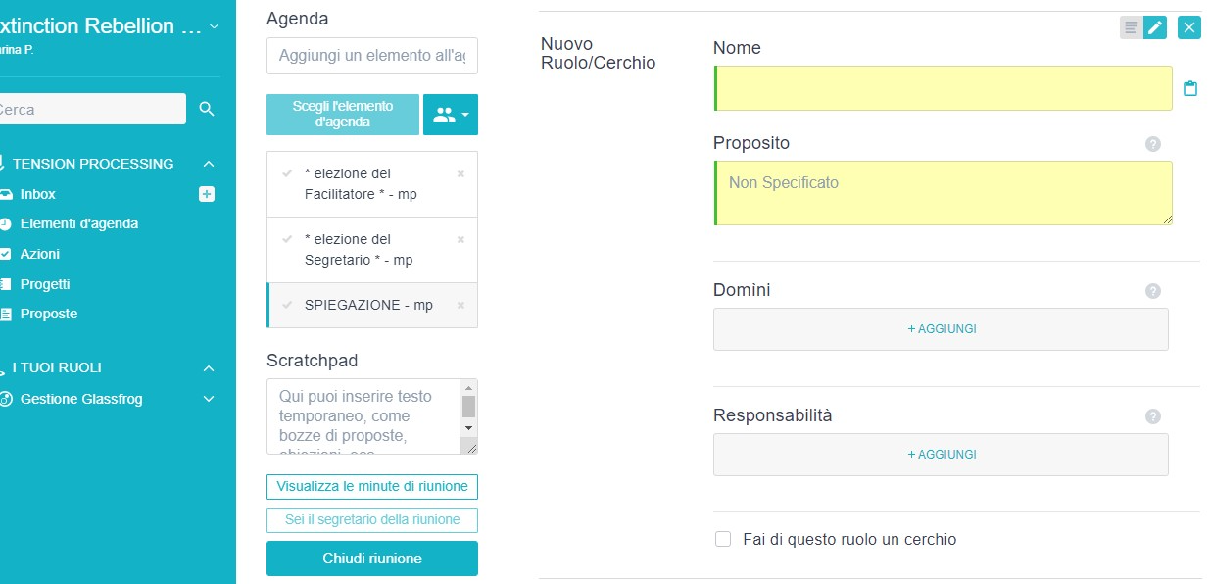The height and width of the screenshot is (584, 1210).
Task: Click 'Visualizza le minute di riunione'
Action: [x=372, y=486]
